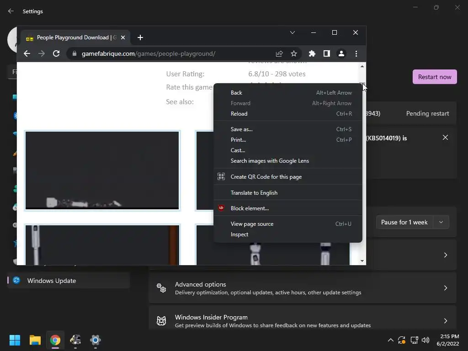Click the 'Pending restart' status text
The height and width of the screenshot is (351, 468).
(x=427, y=113)
